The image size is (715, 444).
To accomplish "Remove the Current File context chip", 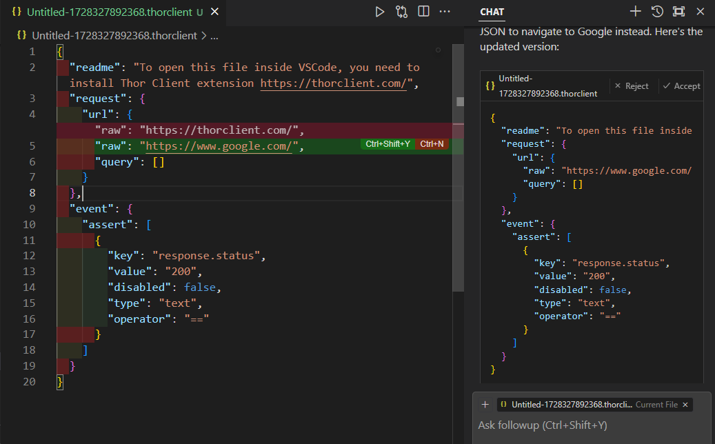I will click(x=685, y=405).
